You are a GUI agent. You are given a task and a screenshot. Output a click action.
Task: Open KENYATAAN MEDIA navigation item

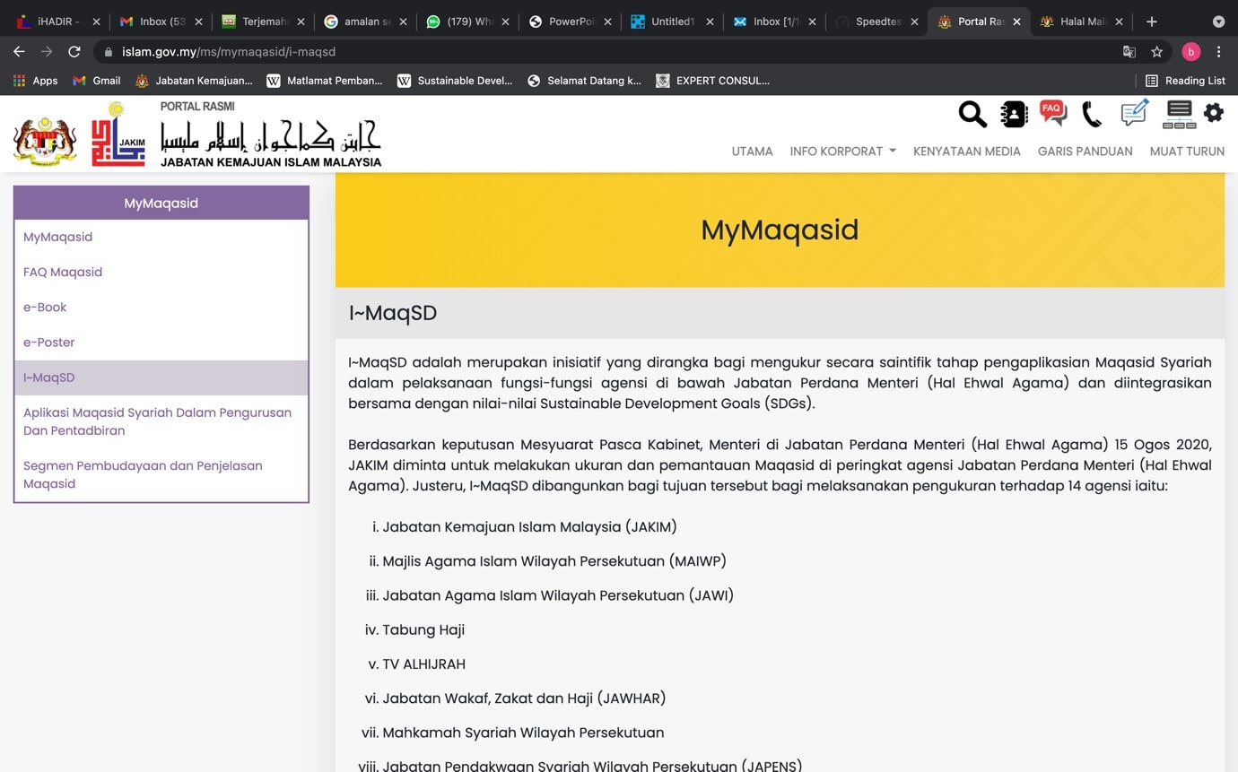point(967,152)
